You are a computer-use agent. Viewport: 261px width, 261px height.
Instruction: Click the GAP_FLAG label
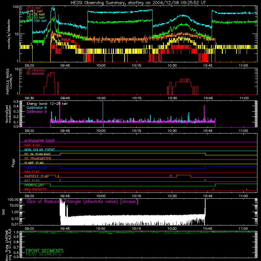32,145
